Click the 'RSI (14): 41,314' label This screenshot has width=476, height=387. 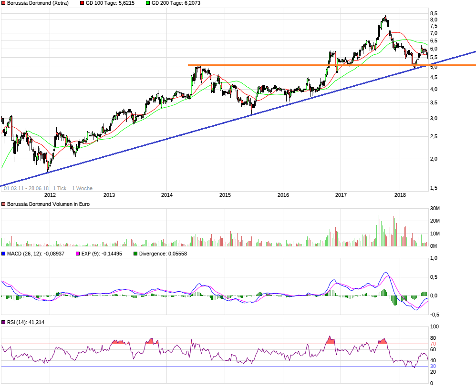tap(25, 322)
